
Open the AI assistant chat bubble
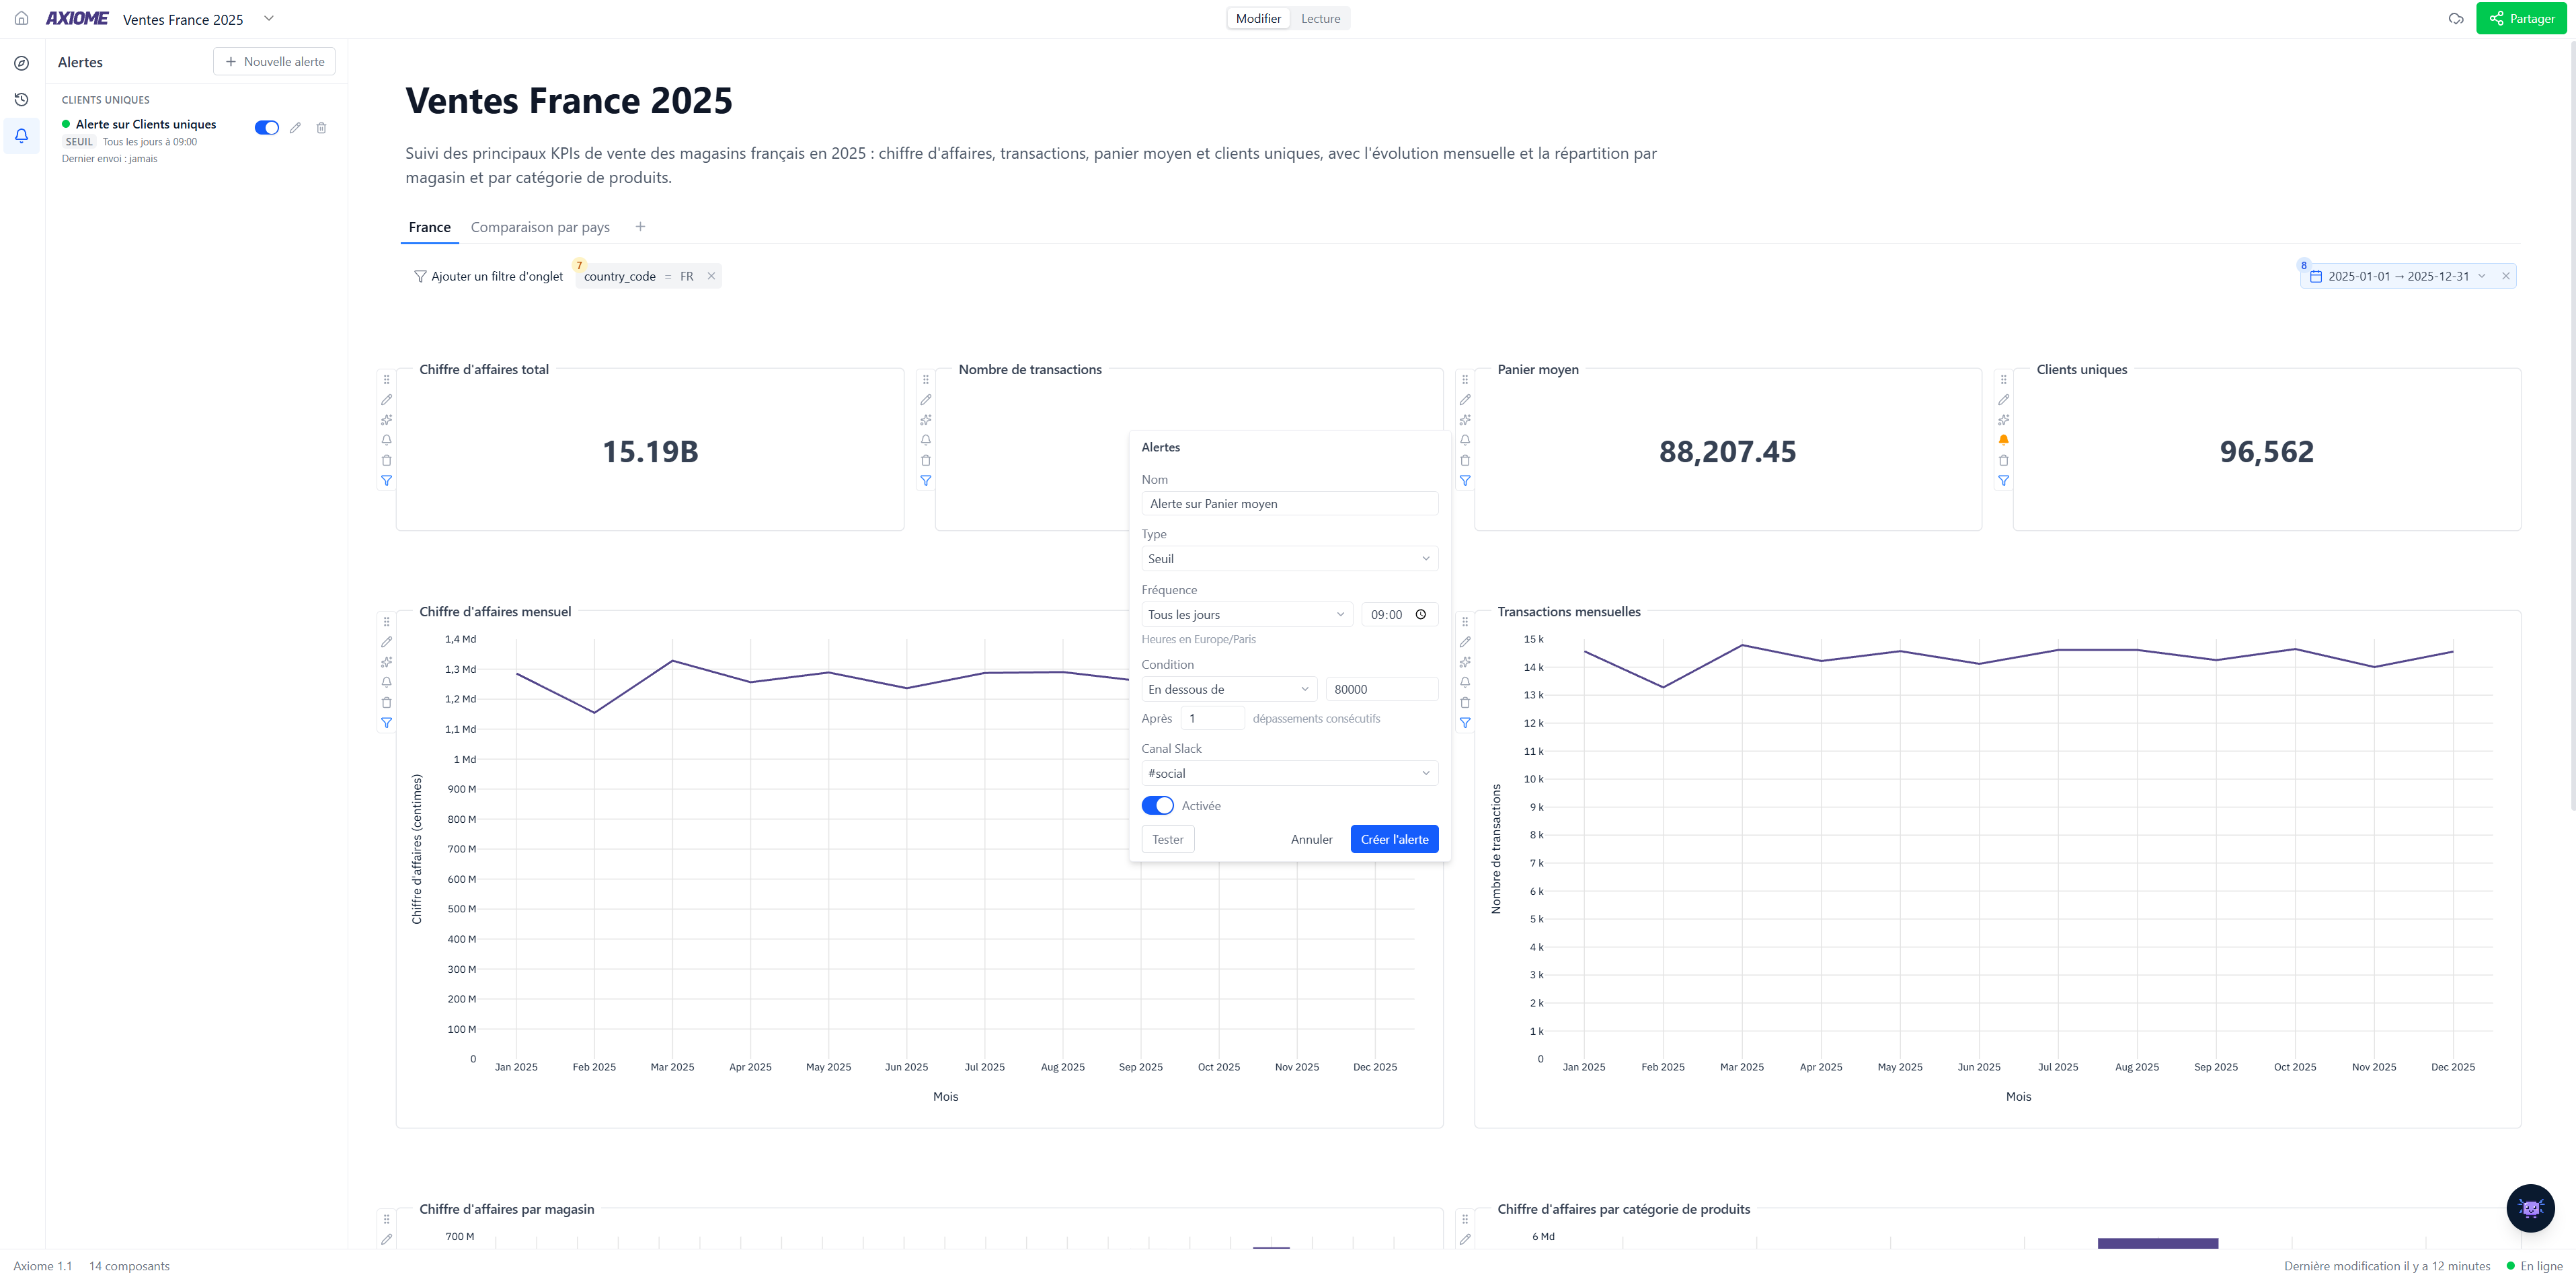click(2530, 1208)
